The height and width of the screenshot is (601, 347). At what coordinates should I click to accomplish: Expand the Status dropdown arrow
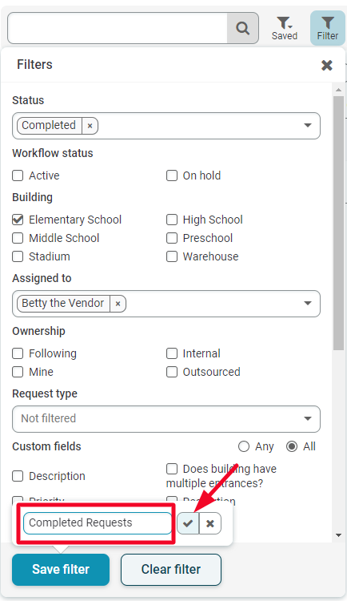[x=307, y=125]
